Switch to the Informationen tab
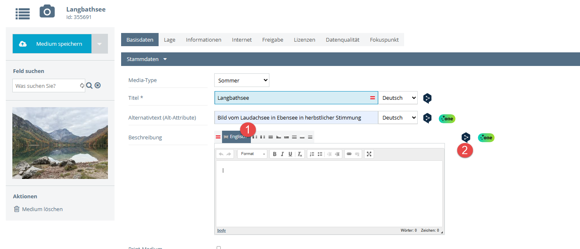 tap(203, 40)
